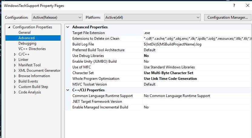Click the empty .NET Target Framework Version field
Viewport: 252px width, 138px height.
point(197,102)
